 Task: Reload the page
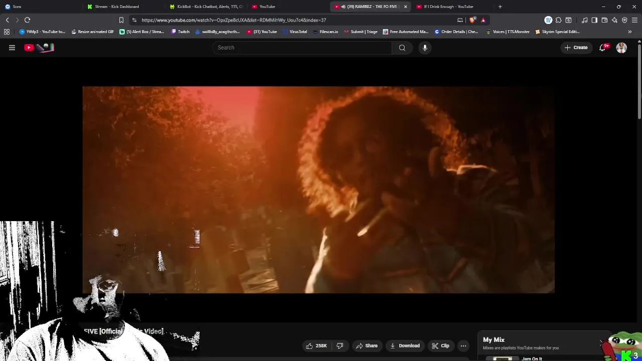[28, 20]
